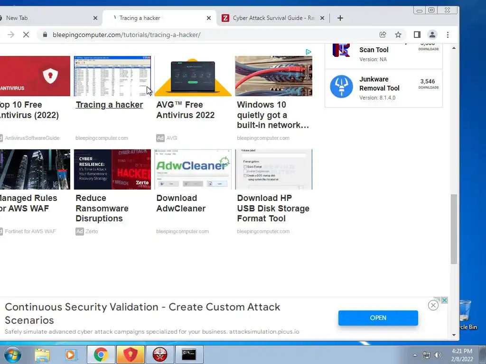Click the address bar URL
The width and height of the screenshot is (486, 364).
click(x=126, y=35)
